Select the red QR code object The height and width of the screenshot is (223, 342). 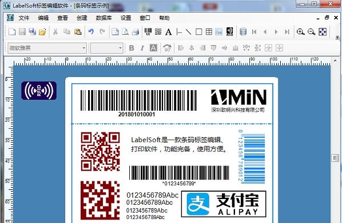coord(100,151)
